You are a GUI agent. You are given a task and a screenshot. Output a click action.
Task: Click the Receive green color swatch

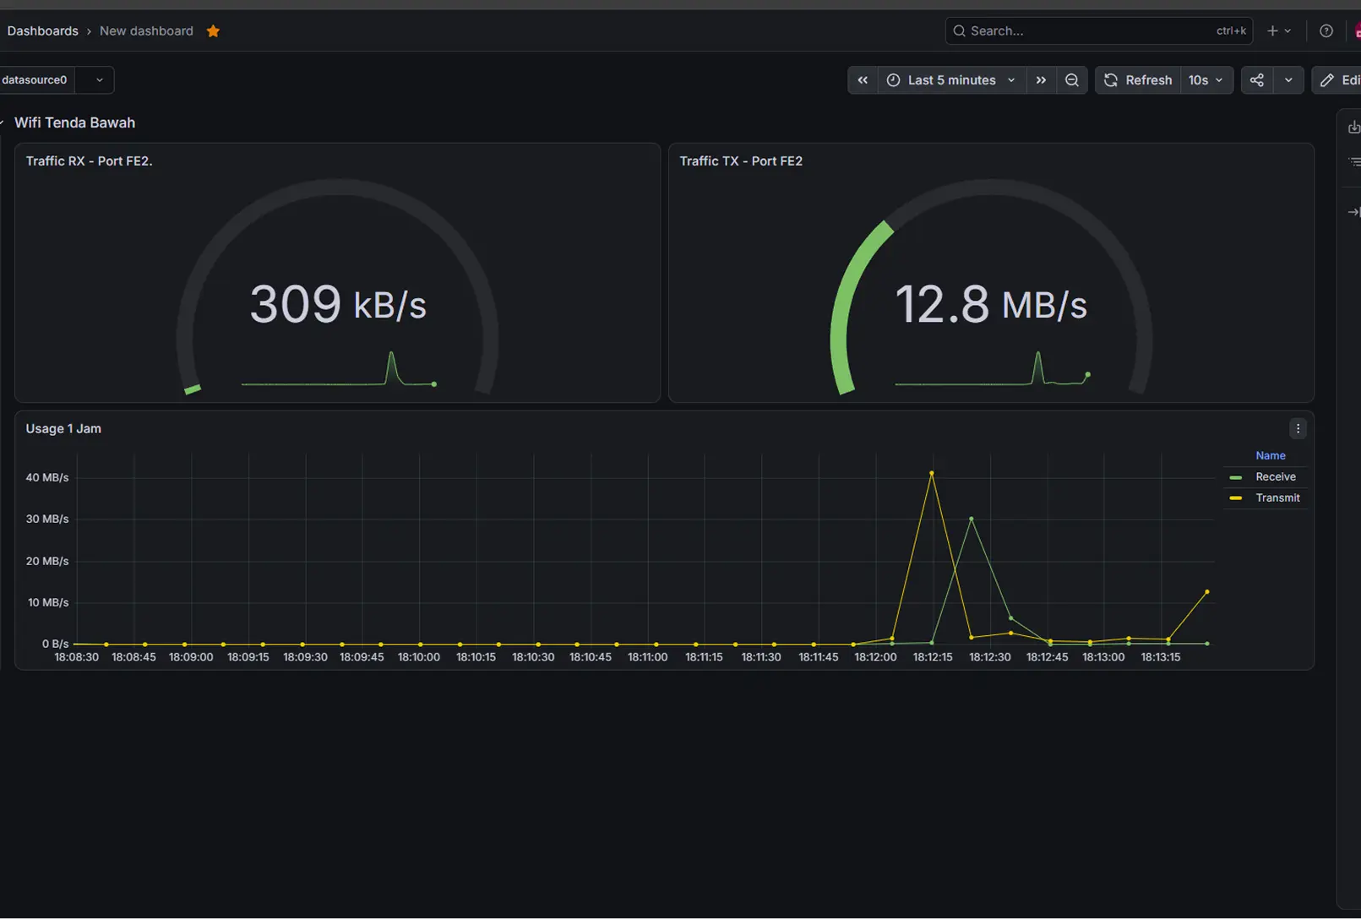pyautogui.click(x=1236, y=478)
